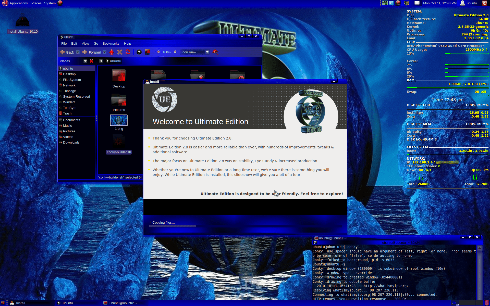Screen dimensions: 490x306
Task: Open the Places sidebar type dropdown
Action: (x=85, y=61)
